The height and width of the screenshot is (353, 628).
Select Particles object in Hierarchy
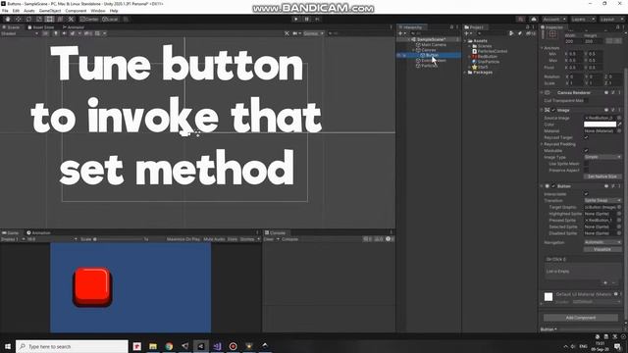(x=429, y=66)
